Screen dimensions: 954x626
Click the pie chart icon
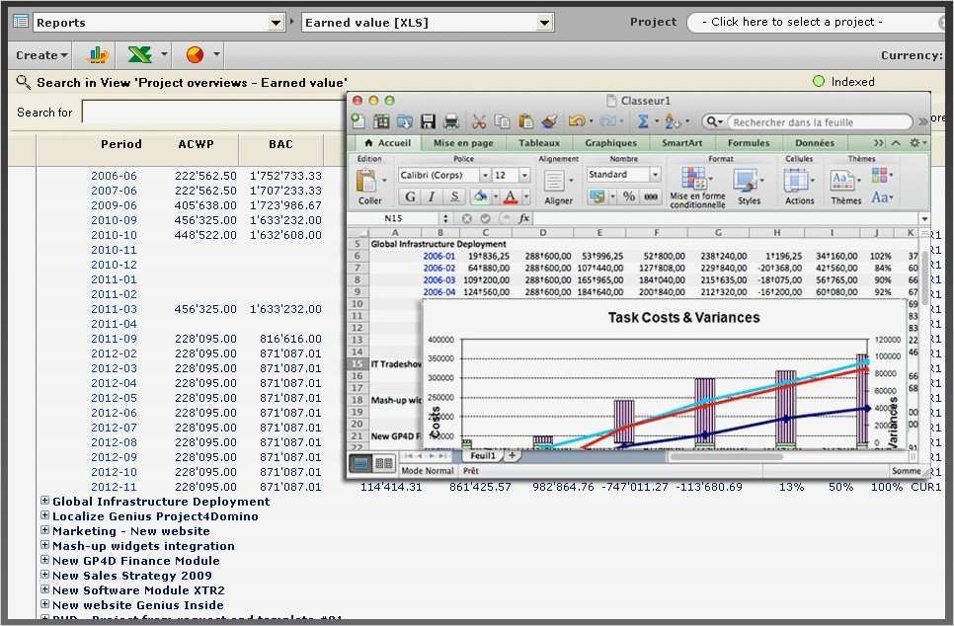tap(195, 55)
